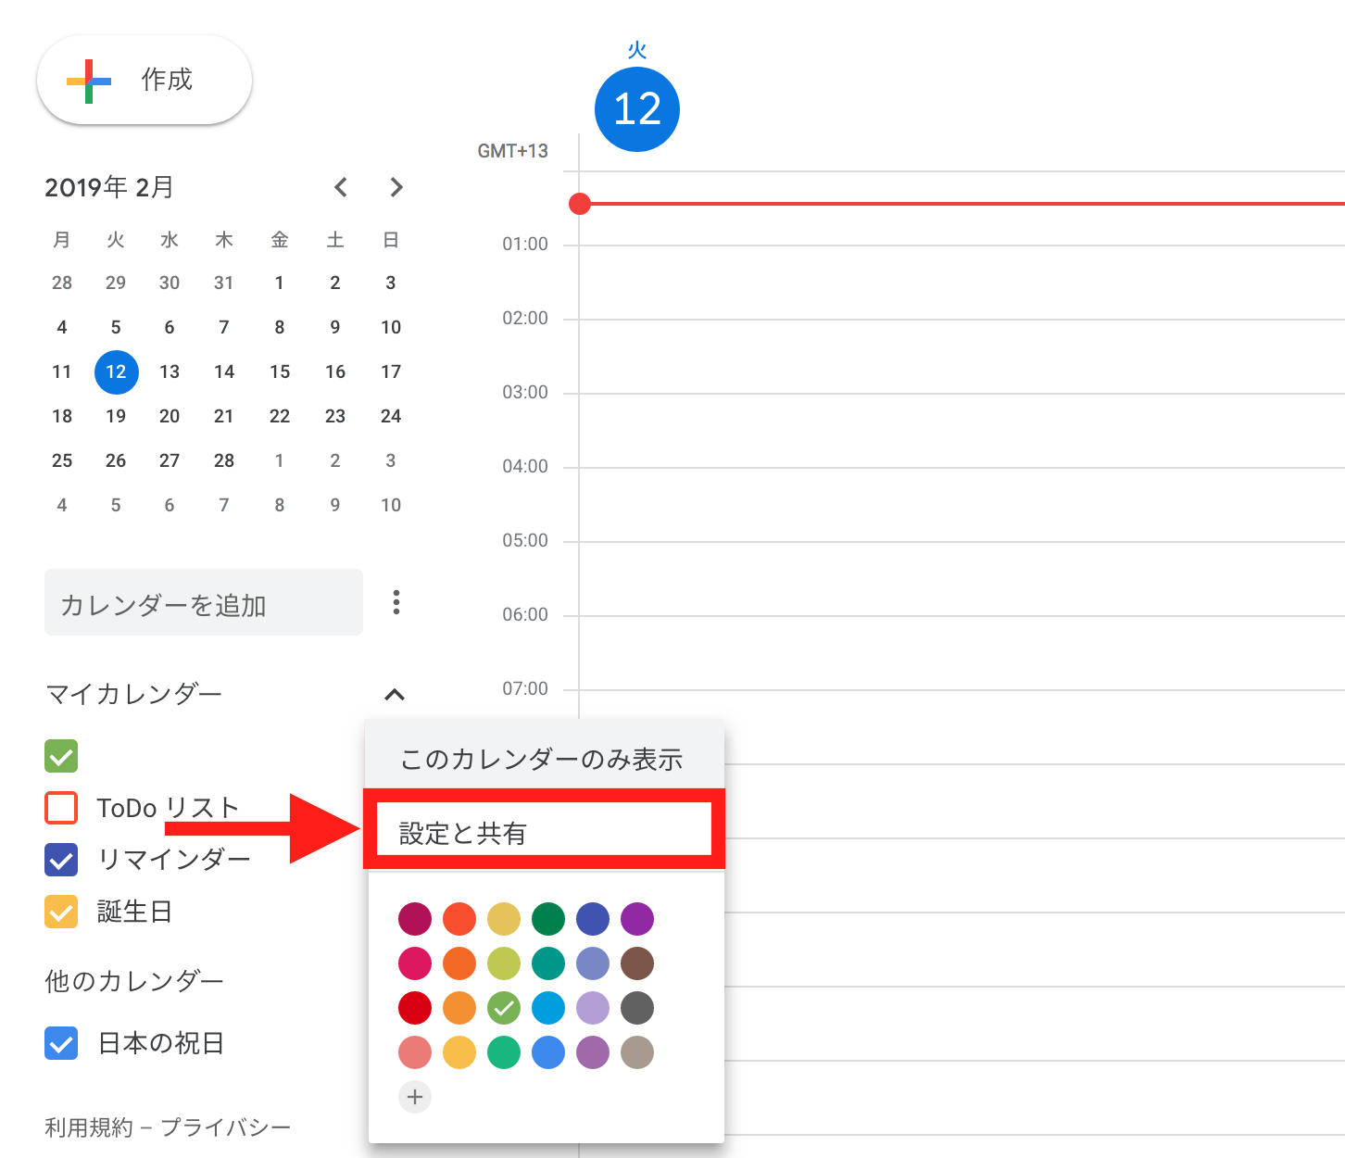Click today's date circle showing 12
The height and width of the screenshot is (1158, 1345).
(x=636, y=108)
